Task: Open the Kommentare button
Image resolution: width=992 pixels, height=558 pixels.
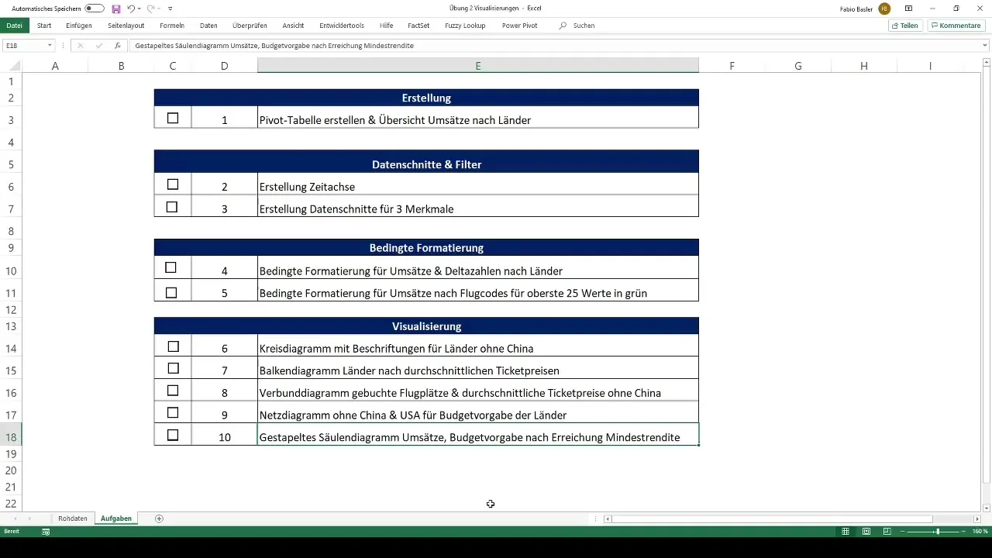Action: [x=956, y=26]
